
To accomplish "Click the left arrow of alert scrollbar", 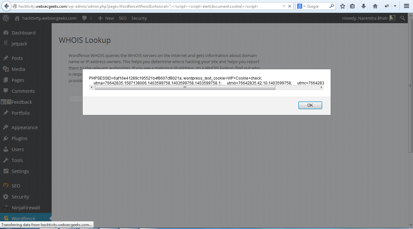I will click(x=92, y=88).
